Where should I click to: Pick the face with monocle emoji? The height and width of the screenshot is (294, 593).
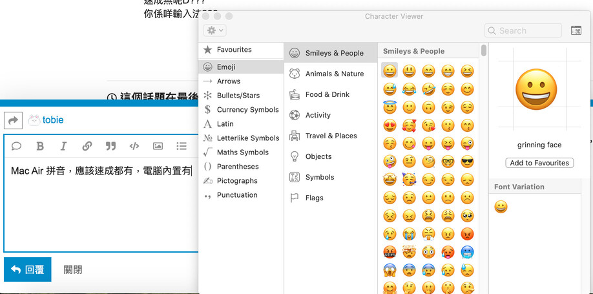coord(428,162)
